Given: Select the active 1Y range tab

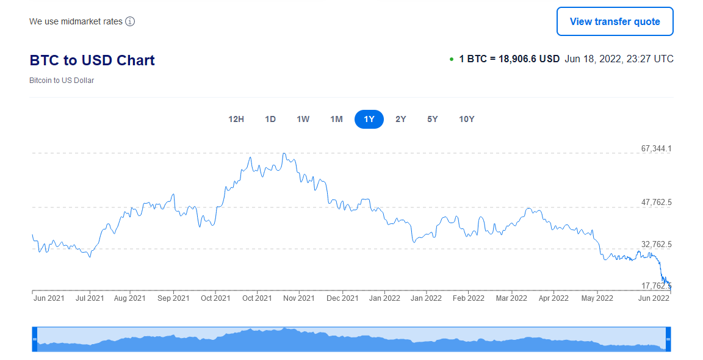Looking at the screenshot, I should tap(369, 119).
